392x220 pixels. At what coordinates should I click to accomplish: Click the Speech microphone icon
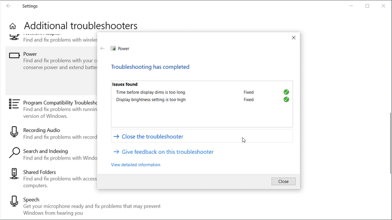pyautogui.click(x=14, y=202)
